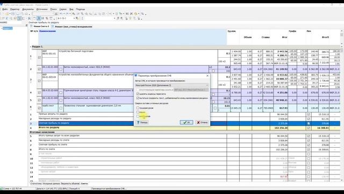Toggle checkbox in Итого по разделу row

tap(309, 128)
